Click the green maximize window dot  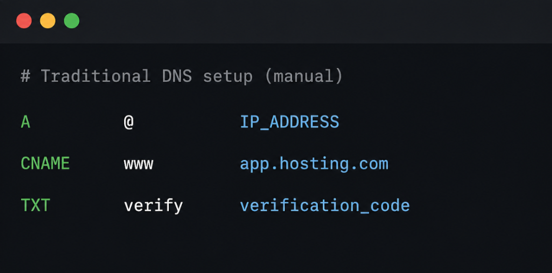pyautogui.click(x=71, y=21)
